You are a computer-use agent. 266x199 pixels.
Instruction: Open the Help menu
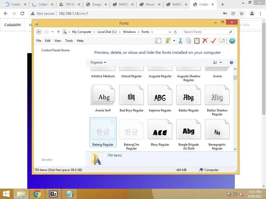coord(80,41)
